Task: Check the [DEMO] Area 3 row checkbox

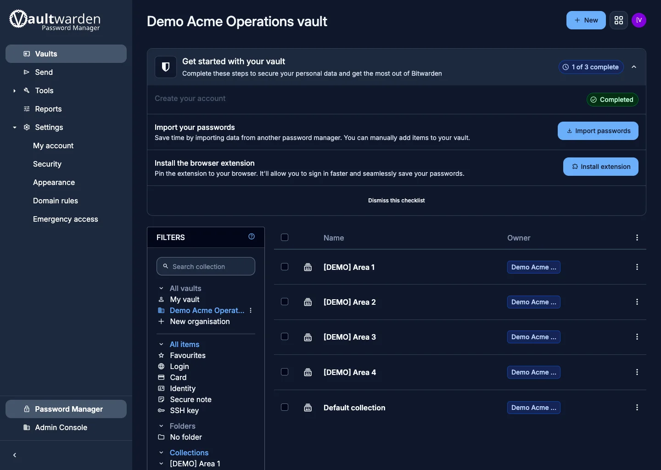Action: click(x=285, y=336)
